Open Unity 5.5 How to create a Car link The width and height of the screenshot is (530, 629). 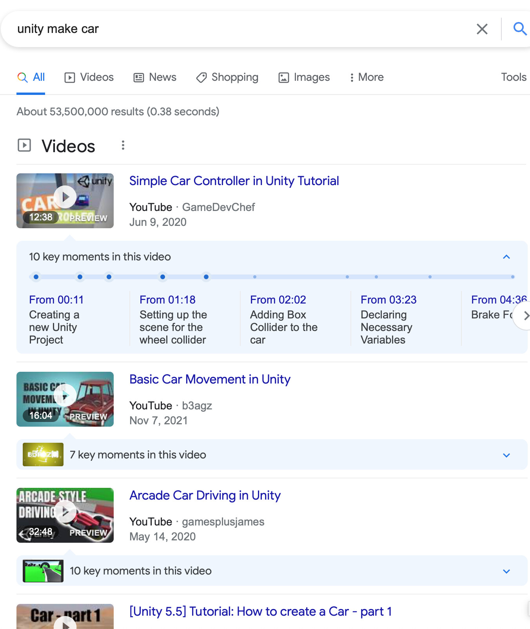[261, 611]
